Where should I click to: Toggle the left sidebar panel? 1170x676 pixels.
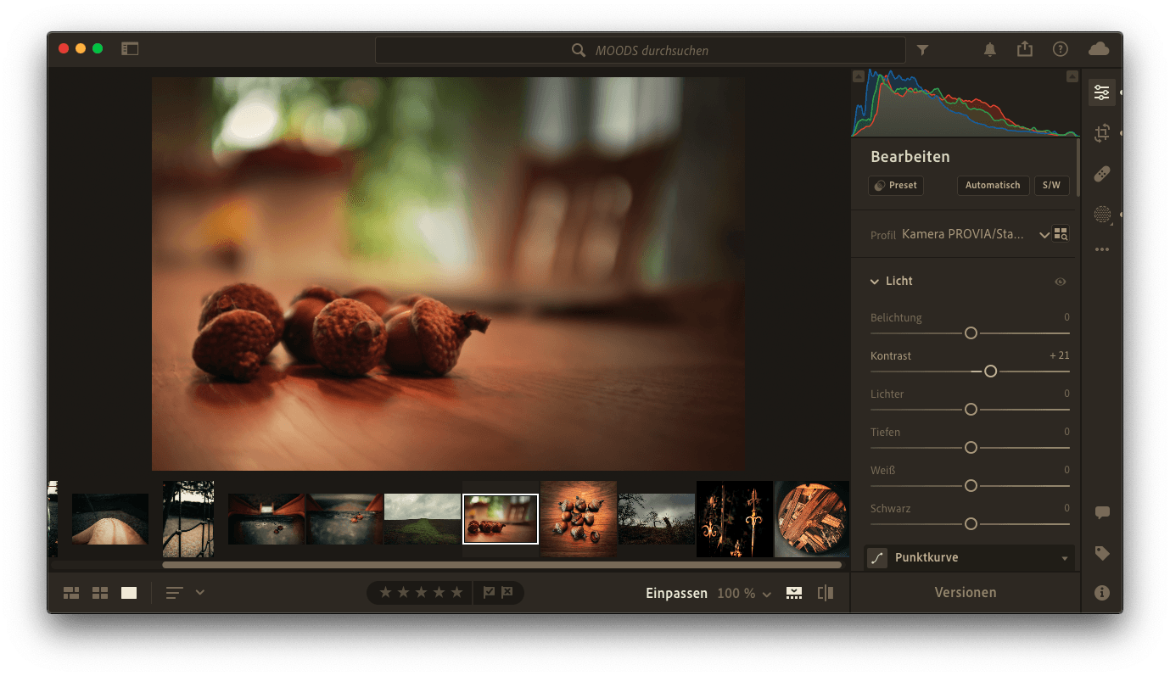point(130,49)
